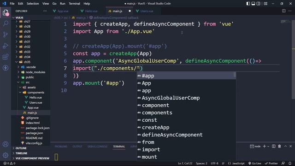Open the Extensions view
The height and width of the screenshot is (166, 295).
(6, 57)
